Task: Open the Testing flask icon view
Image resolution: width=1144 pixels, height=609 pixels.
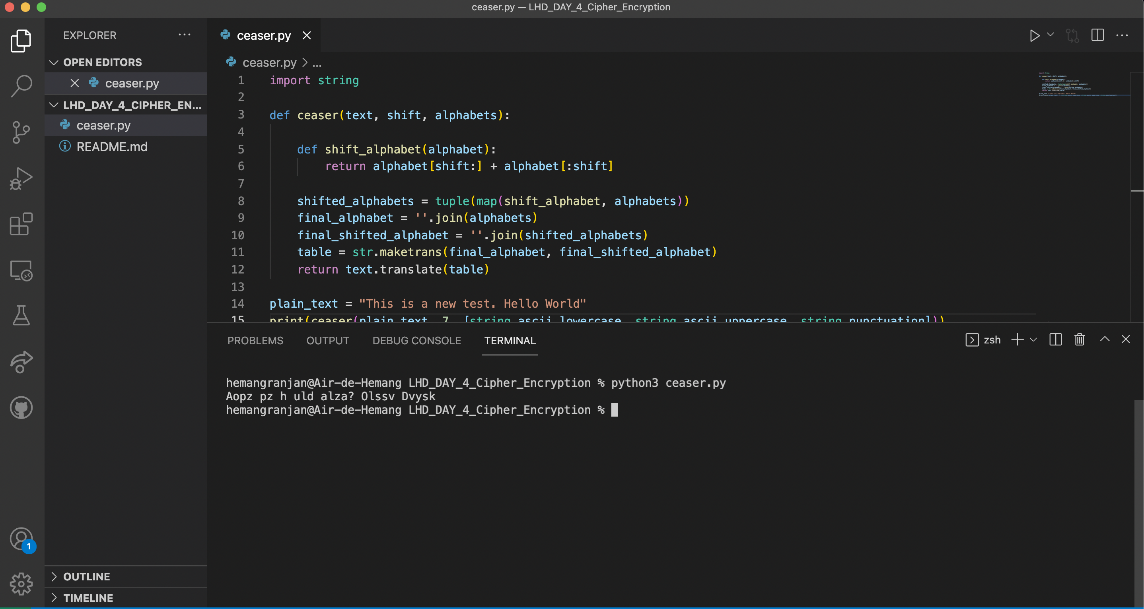Action: pyautogui.click(x=21, y=316)
